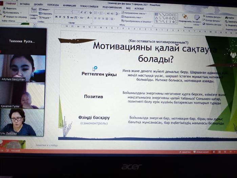Toggle italic К formatting
This screenshot has width=237, height=178.
60,17
